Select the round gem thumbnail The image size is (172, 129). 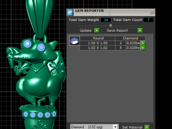[x=75, y=41]
